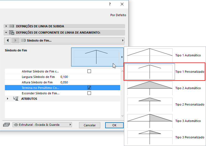The height and width of the screenshot is (146, 206).
Task: Select Tipo 3 Personalizado symbol
Action: coord(165,137)
